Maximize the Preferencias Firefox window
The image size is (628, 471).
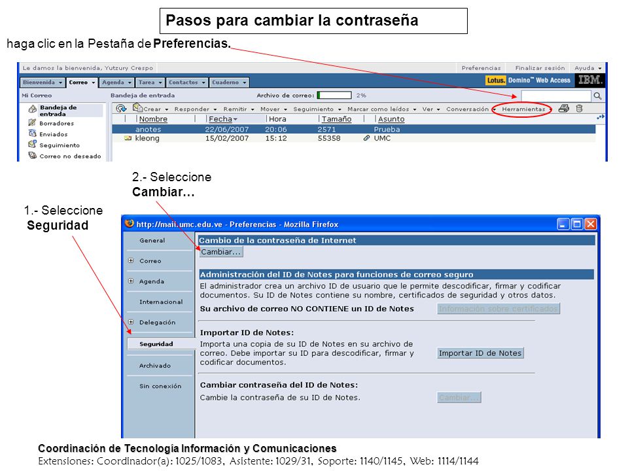[577, 224]
